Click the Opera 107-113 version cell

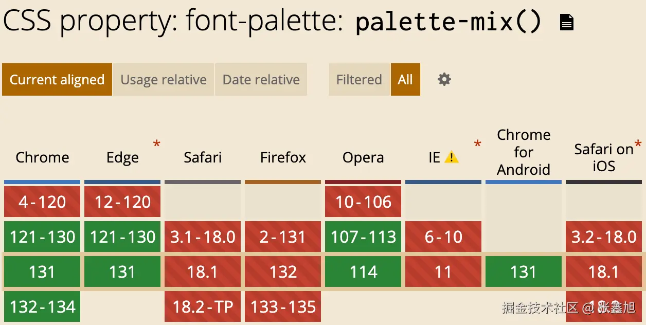pos(363,237)
